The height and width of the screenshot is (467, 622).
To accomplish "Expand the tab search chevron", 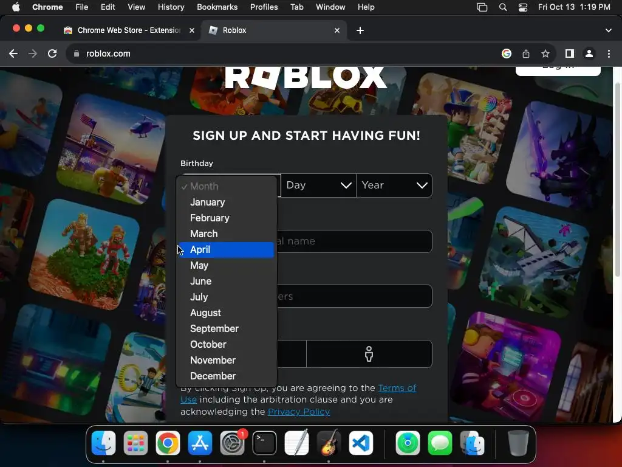I will click(609, 30).
